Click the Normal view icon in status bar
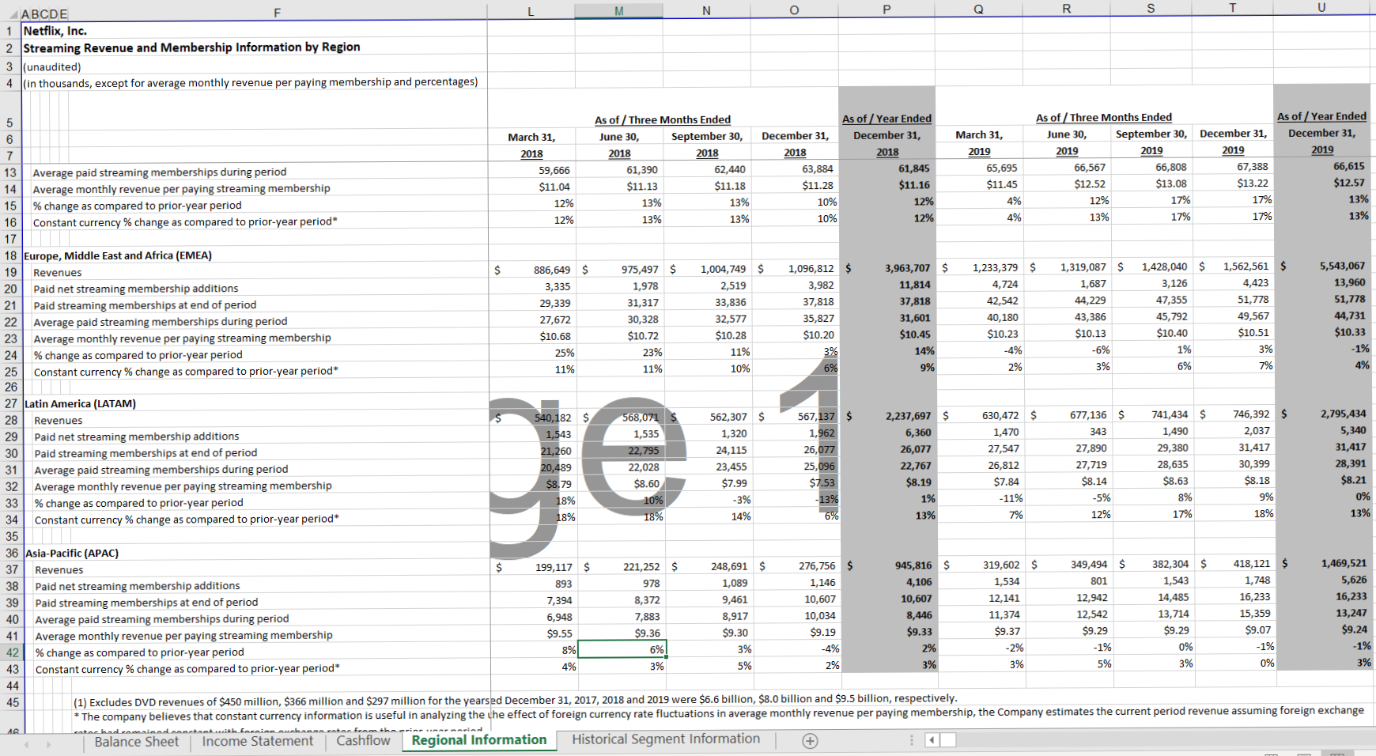Viewport: 1376px width, 756px height. click(1272, 753)
